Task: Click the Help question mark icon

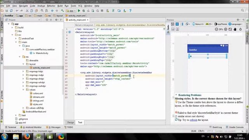Action: point(130,10)
